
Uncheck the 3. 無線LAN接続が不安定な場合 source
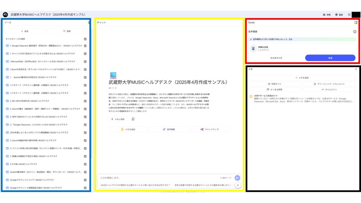click(x=85, y=156)
